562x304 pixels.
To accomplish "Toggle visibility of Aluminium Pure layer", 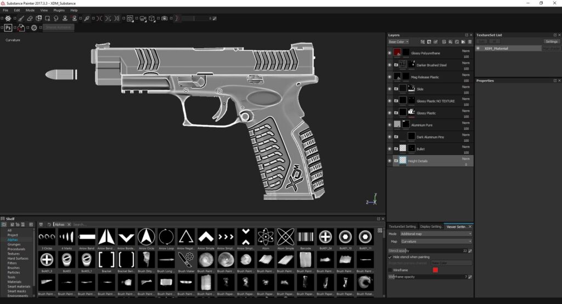I will [x=390, y=125].
